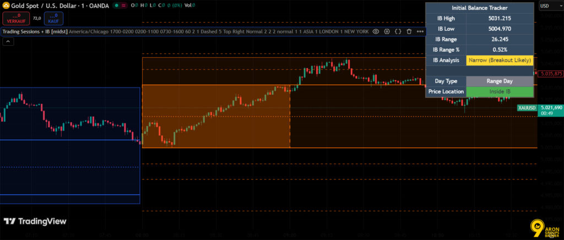Click the IB High label cell
564x240 pixels.
pyautogui.click(x=446, y=18)
